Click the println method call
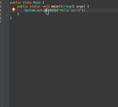The height and width of the screenshot is (107, 118). coord(51,10)
